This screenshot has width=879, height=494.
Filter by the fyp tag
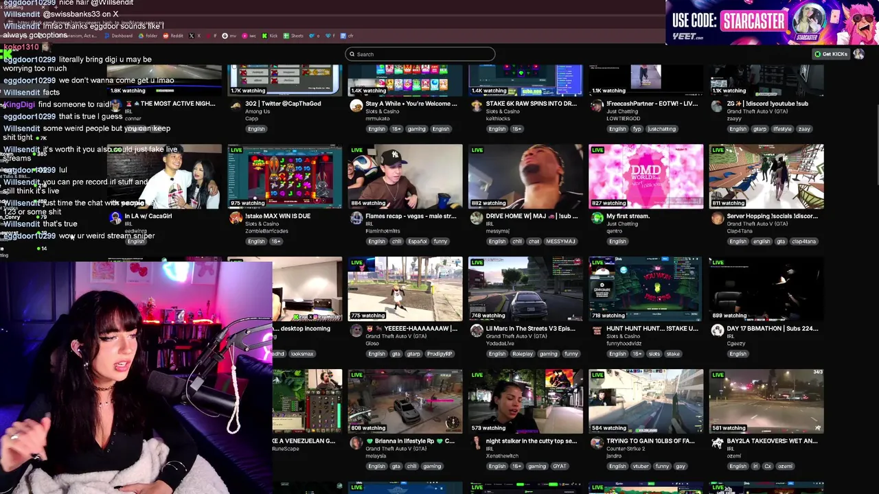point(637,129)
